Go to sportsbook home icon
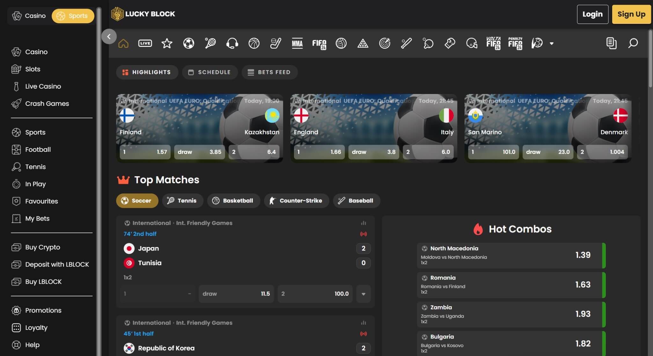653x356 pixels. [123, 43]
